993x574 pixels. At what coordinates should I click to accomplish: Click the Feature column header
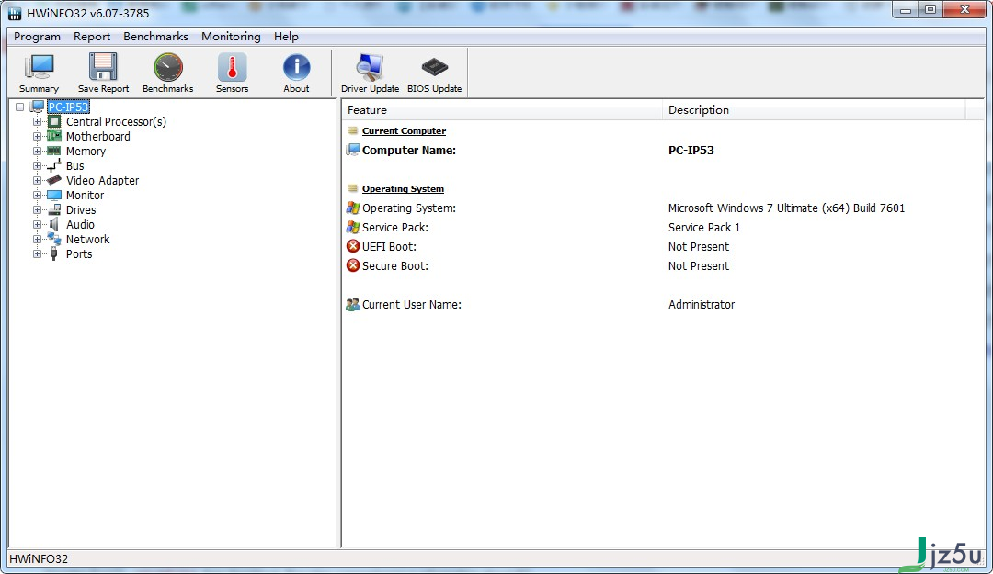502,110
